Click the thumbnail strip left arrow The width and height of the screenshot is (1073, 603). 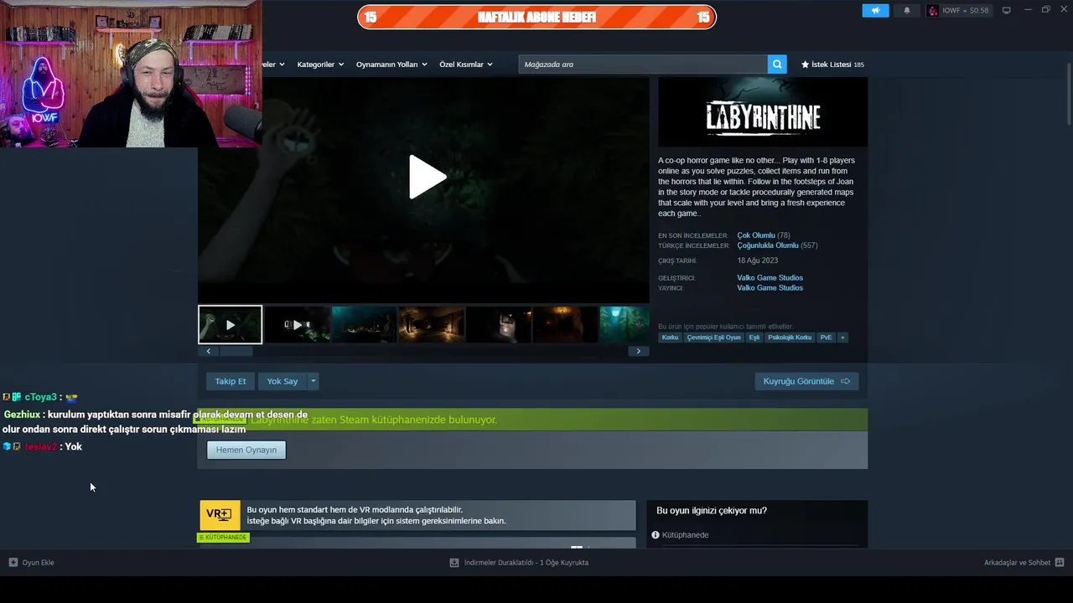pyautogui.click(x=208, y=351)
